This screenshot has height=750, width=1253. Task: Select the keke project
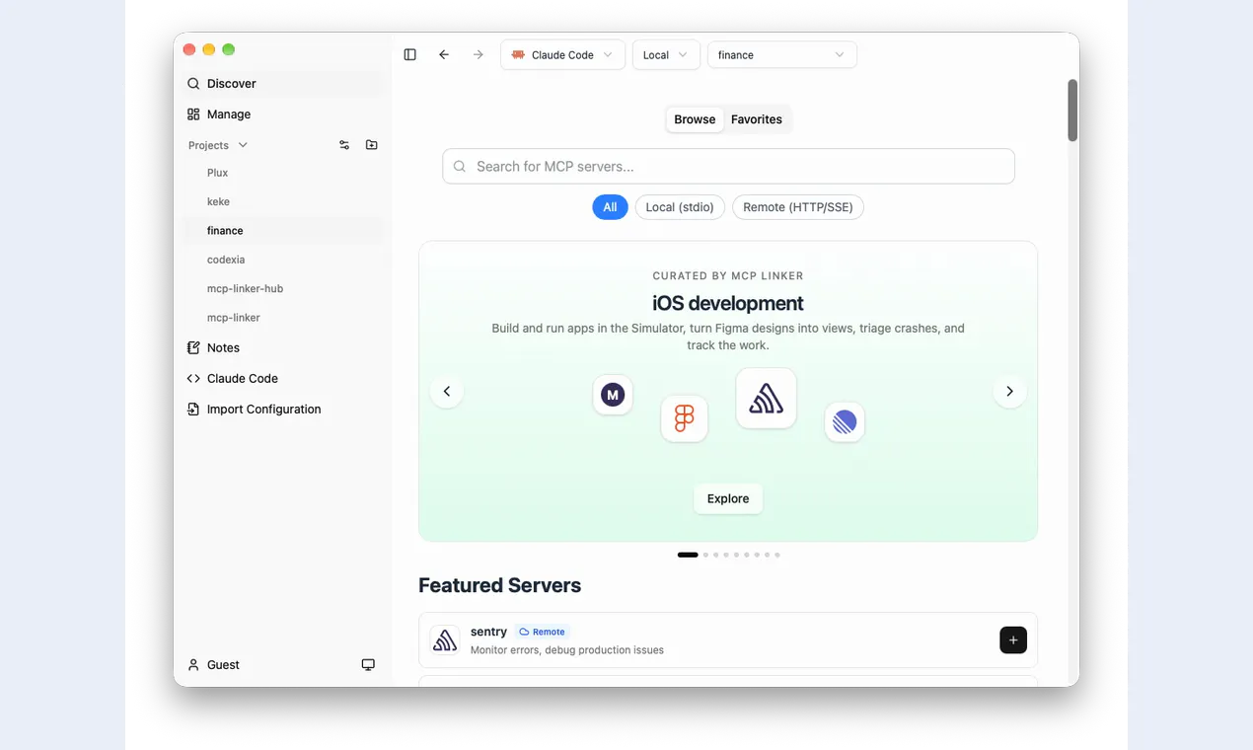[x=282, y=201]
